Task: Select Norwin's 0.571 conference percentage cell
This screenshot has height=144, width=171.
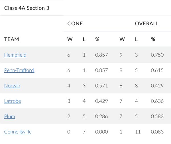Action: click(101, 86)
